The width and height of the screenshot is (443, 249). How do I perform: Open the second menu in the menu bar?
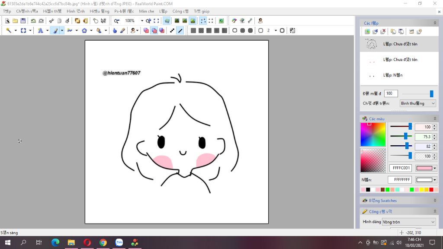(x=27, y=11)
